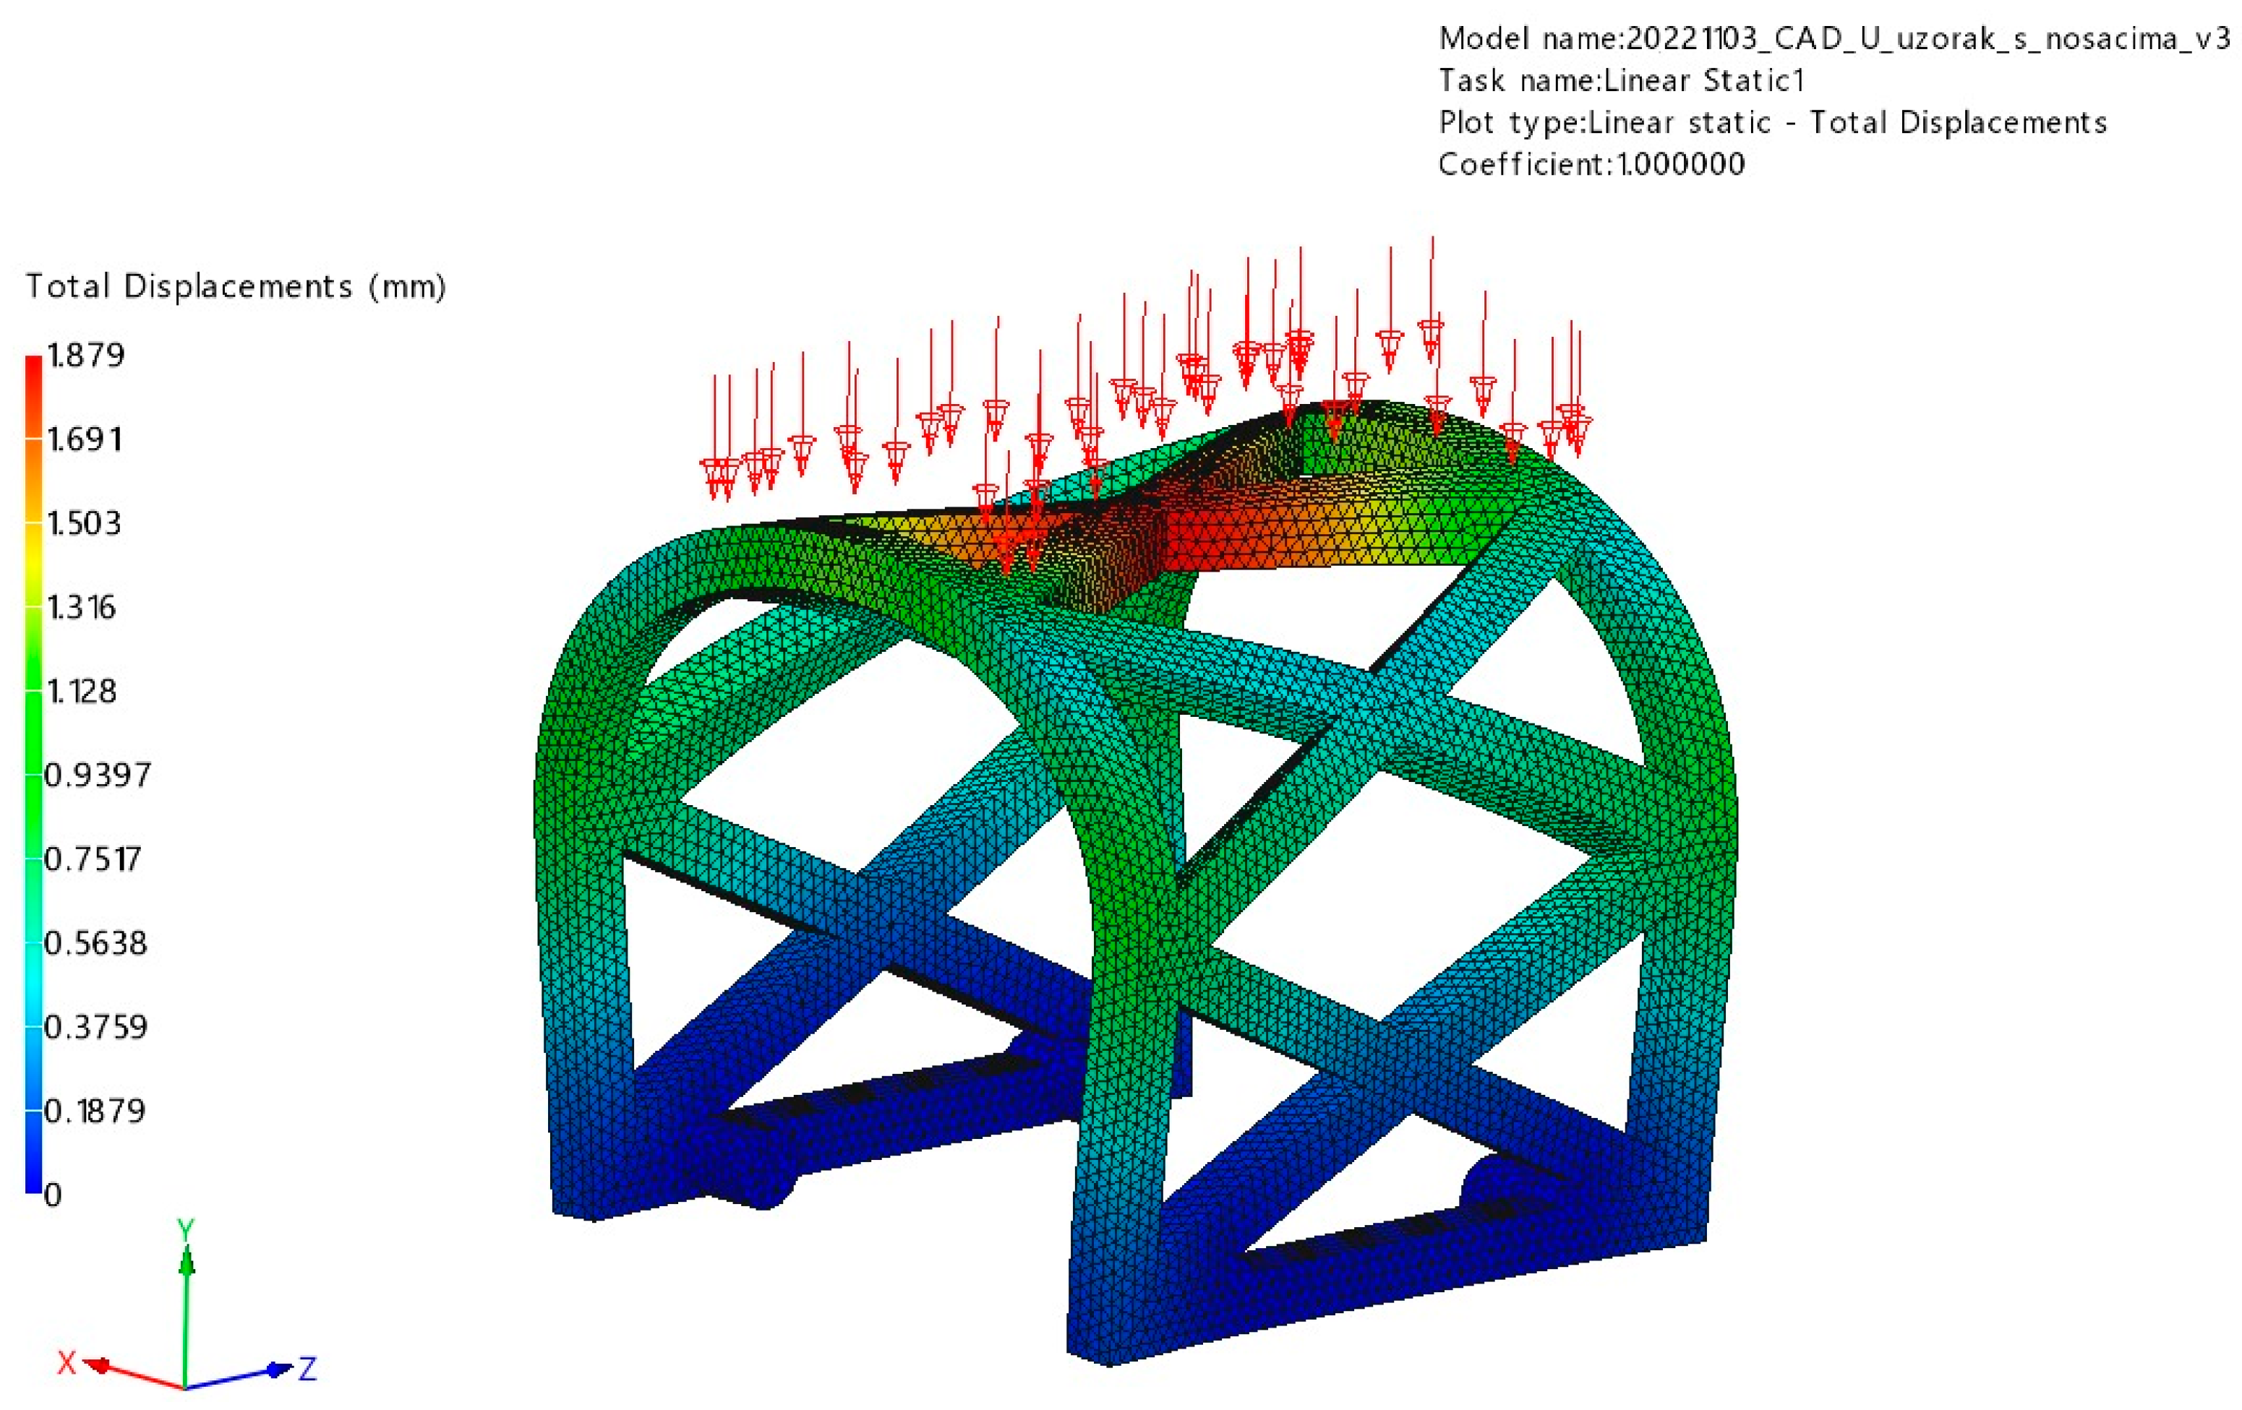Screen dimensions: 2242x1410
Task: Click the 1.879 maximum legend value
Action: 85,356
